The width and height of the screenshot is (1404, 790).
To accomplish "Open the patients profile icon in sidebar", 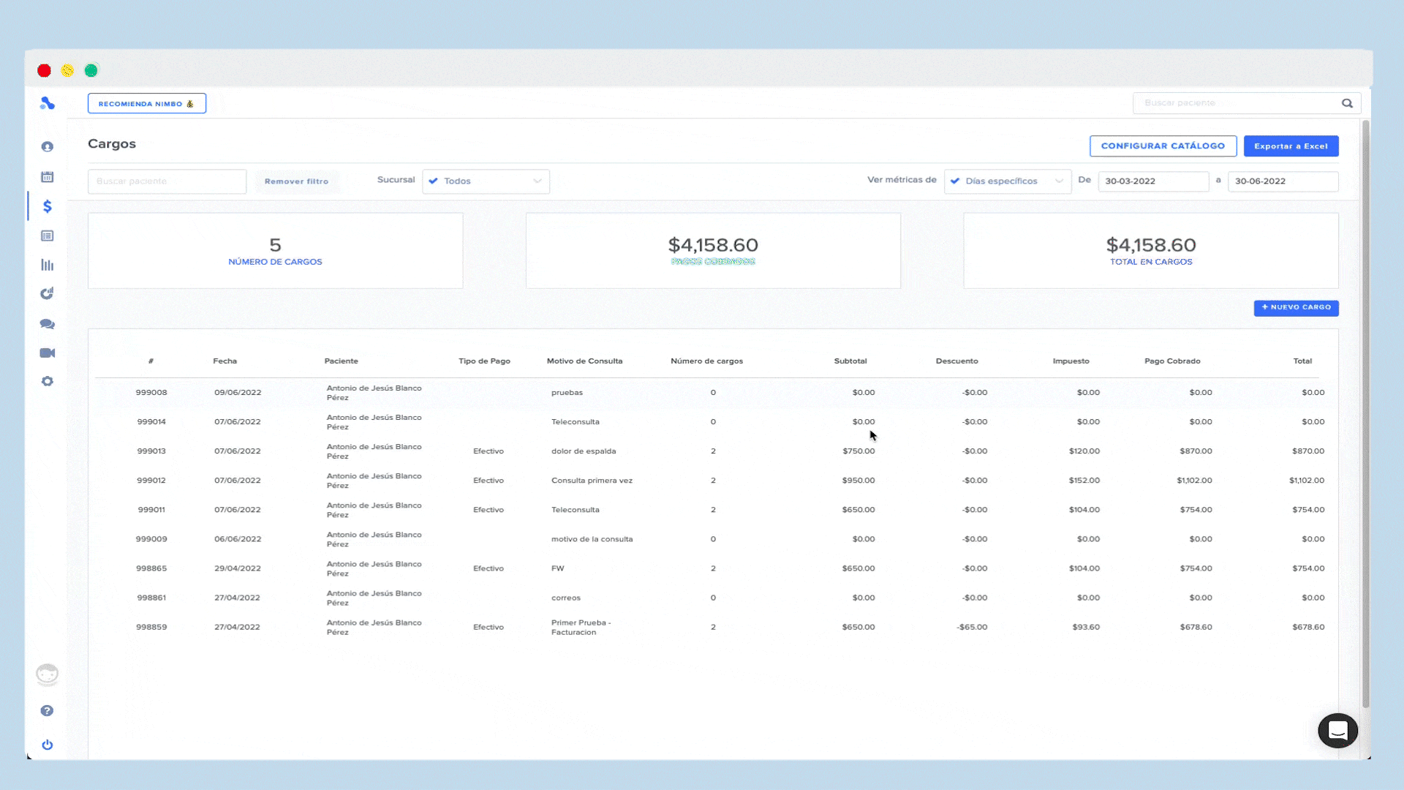I will click(x=48, y=147).
